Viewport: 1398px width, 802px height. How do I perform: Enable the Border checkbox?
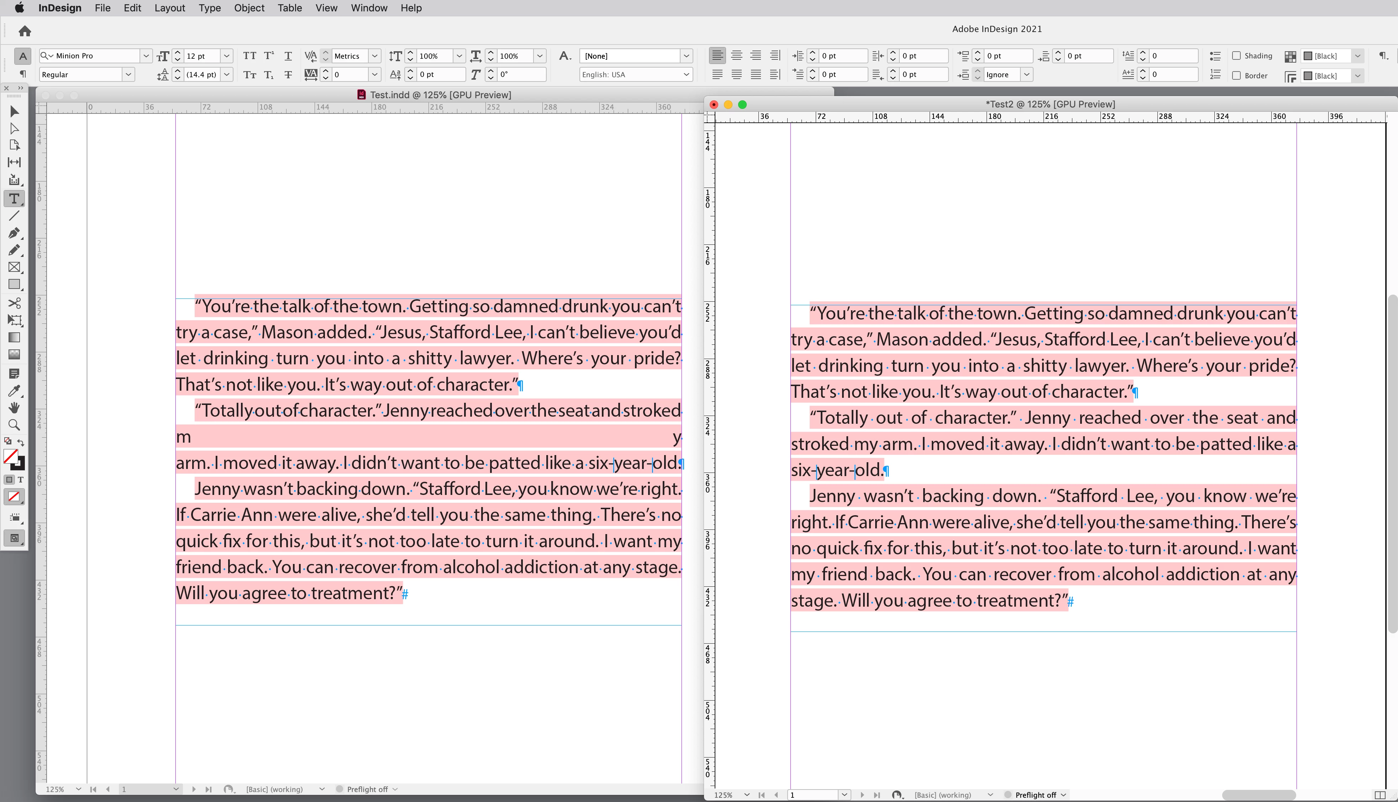tap(1237, 75)
